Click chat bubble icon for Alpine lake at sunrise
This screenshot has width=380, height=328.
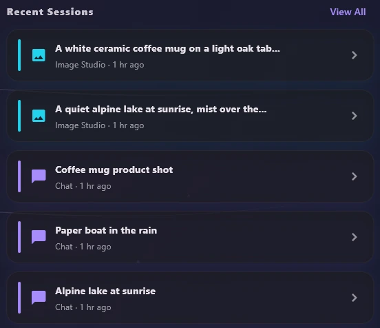[39, 298]
